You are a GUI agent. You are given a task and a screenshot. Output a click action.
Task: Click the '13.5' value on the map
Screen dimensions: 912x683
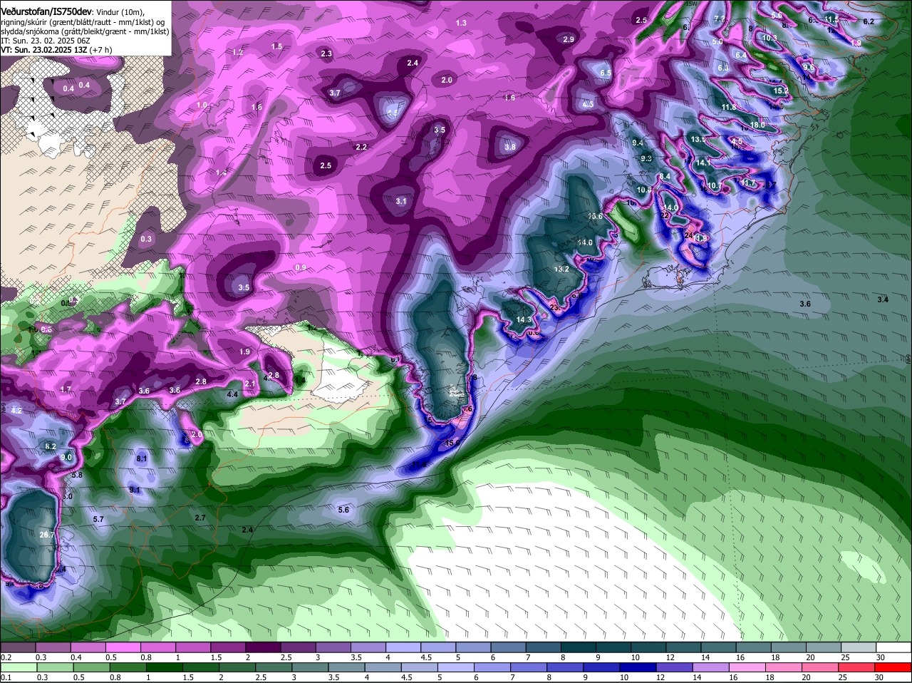(x=698, y=140)
